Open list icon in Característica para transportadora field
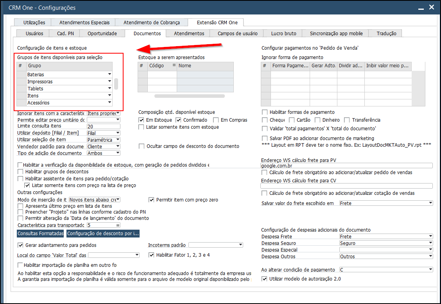The image size is (441, 304). [118, 225]
